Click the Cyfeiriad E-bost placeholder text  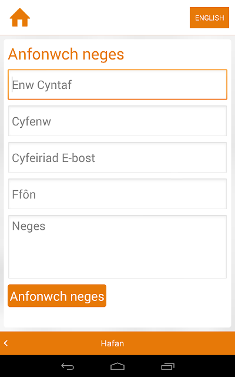[x=53, y=158]
